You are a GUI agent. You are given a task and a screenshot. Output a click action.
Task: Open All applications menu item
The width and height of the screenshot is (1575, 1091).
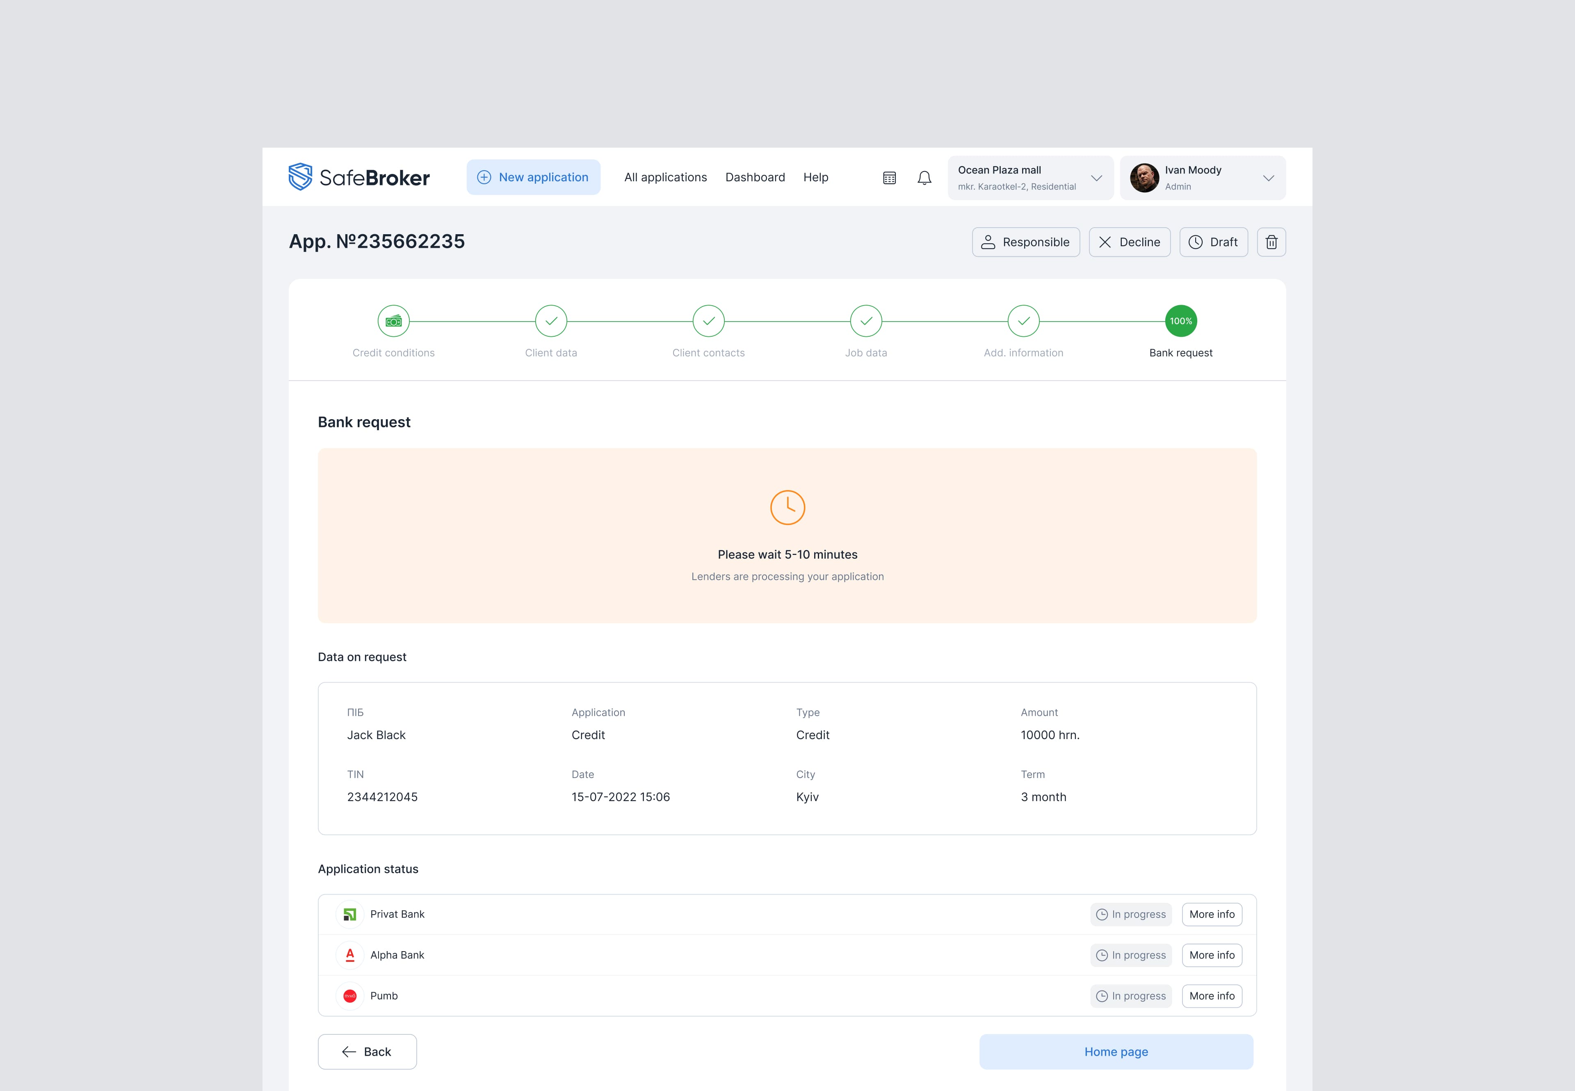tap(665, 177)
